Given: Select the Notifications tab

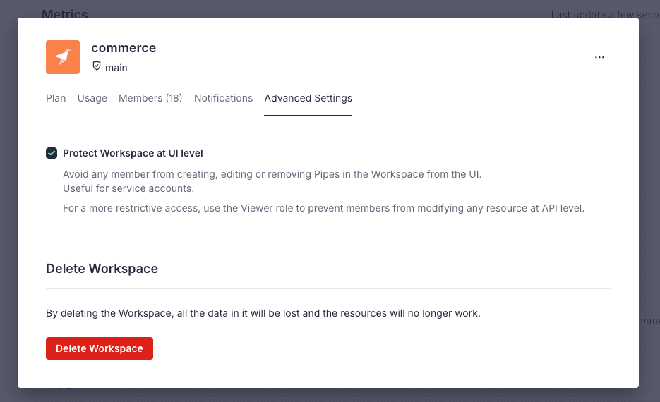Looking at the screenshot, I should pyautogui.click(x=223, y=98).
